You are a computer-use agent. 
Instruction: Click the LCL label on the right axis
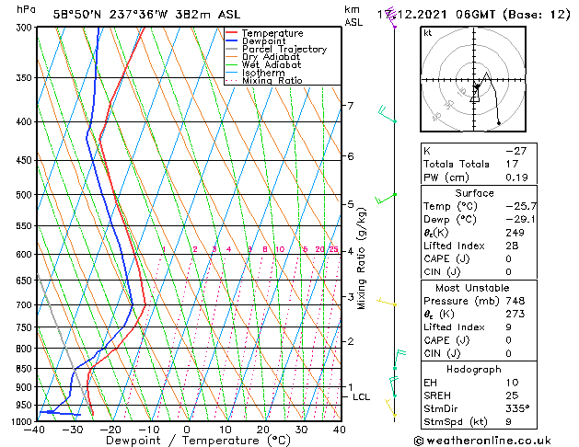pyautogui.click(x=361, y=397)
